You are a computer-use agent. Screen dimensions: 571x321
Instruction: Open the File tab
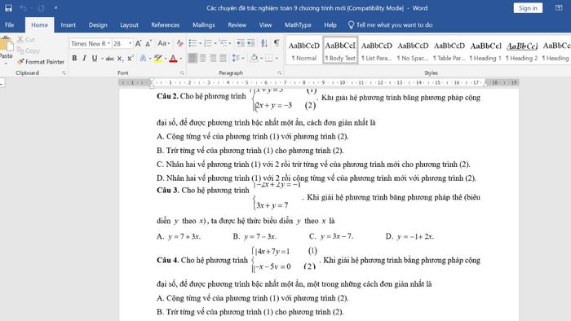10,24
